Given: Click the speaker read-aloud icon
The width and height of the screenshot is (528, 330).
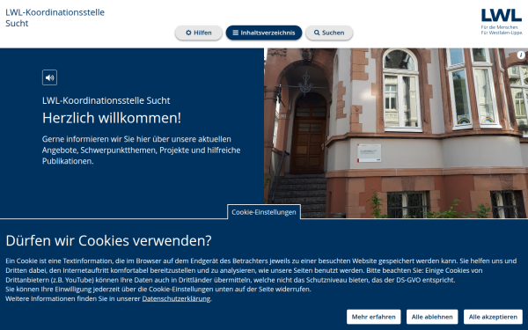Looking at the screenshot, I should click(49, 77).
